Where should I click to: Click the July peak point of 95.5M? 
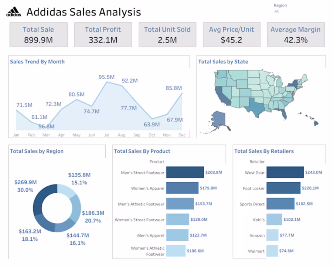(107, 82)
